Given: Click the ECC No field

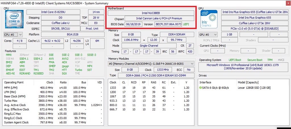Looking at the screenshot, I should point(189,70).
